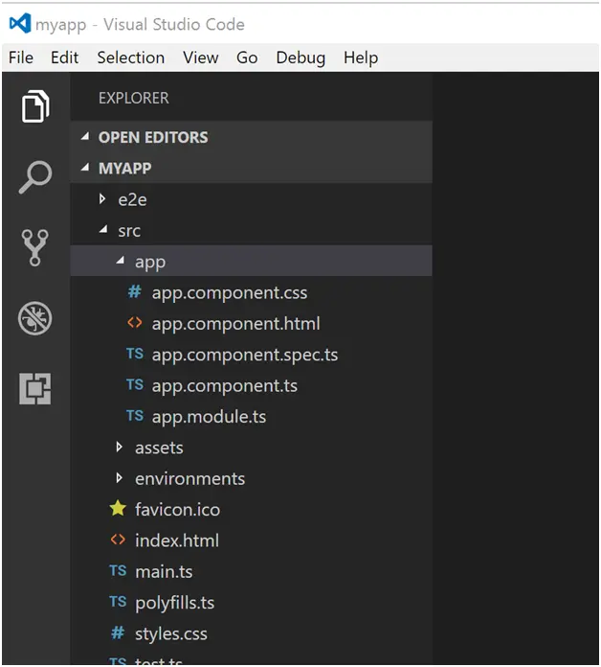Open the Search view icon

pyautogui.click(x=35, y=177)
